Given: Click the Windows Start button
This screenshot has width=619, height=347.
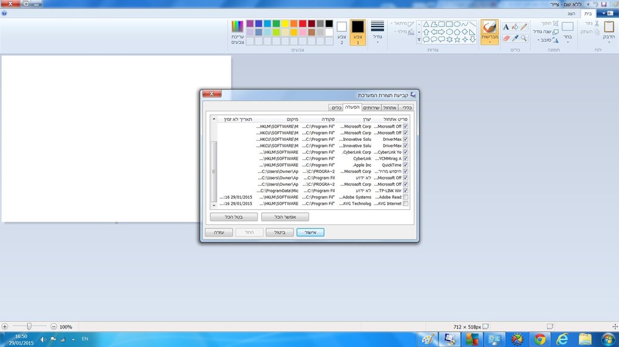Looking at the screenshot, I should 608,339.
